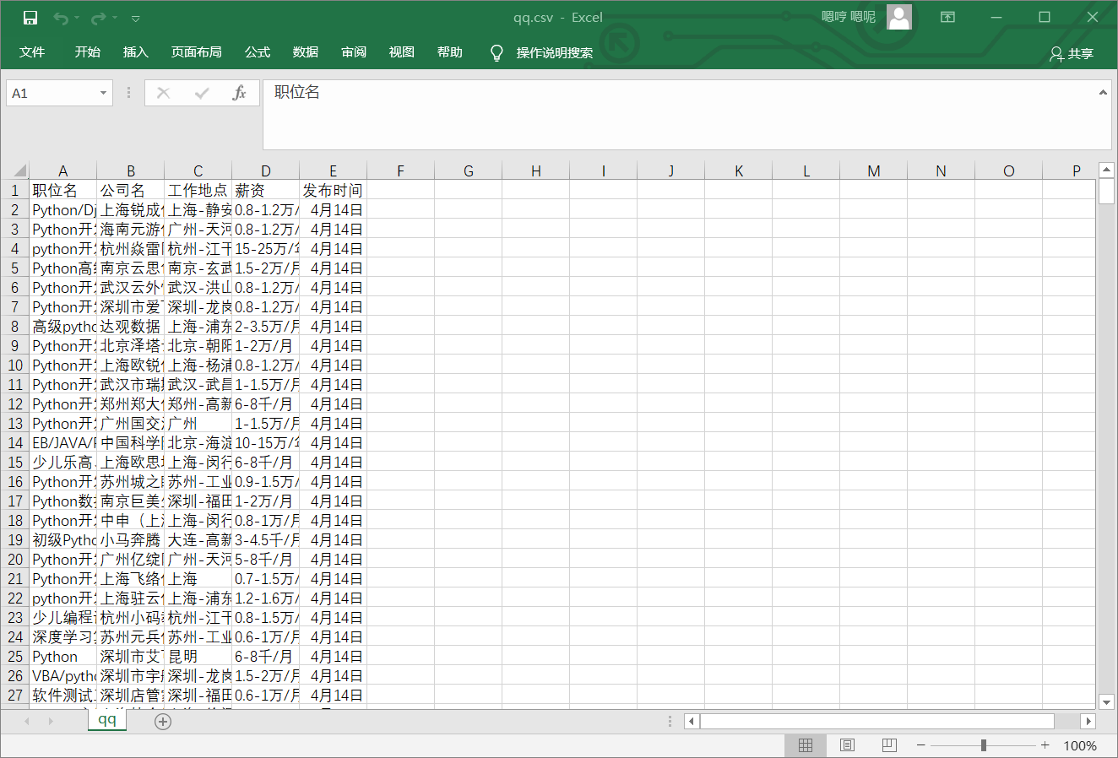
Task: Open the 文件 menu tab
Action: (x=32, y=52)
